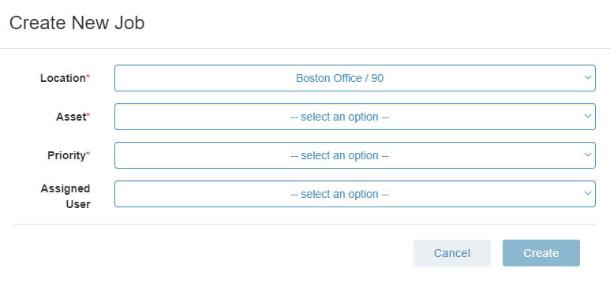Click the Asset placeholder text 'select an option'
The image size is (610, 294).
[x=339, y=117]
